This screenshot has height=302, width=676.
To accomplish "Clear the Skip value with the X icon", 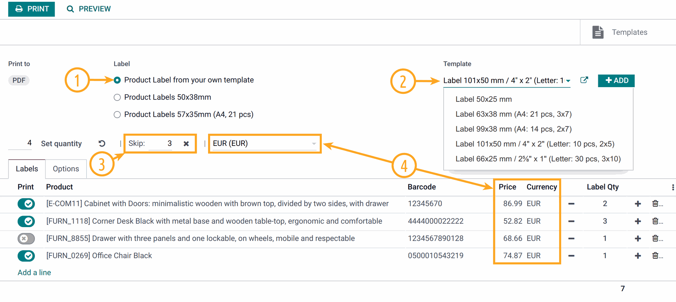I will point(186,143).
